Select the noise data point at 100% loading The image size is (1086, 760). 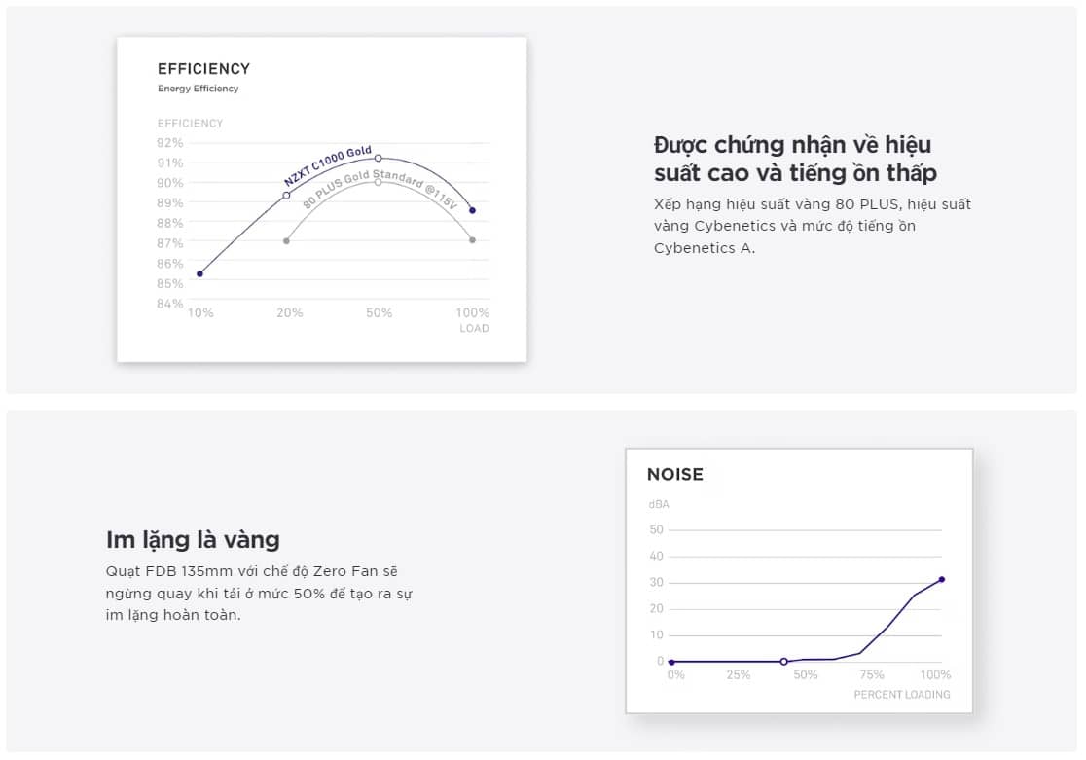(942, 580)
